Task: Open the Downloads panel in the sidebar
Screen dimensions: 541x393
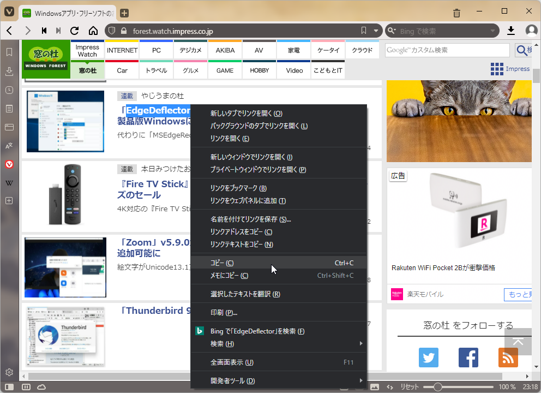Action: (x=9, y=71)
